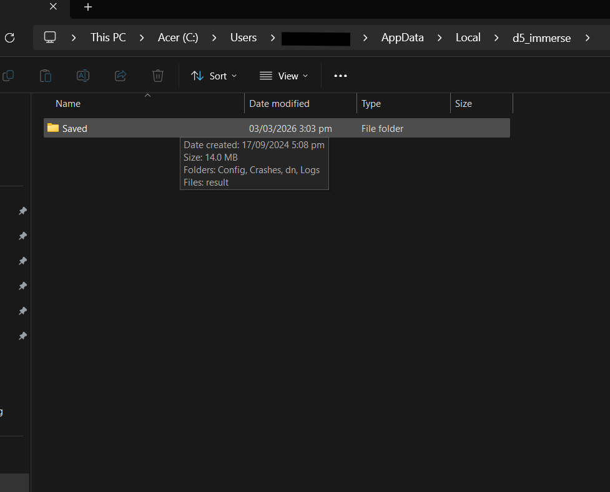Image resolution: width=610 pixels, height=492 pixels.
Task: Go to Acer (C:) in the address bar
Action: pyautogui.click(x=178, y=38)
